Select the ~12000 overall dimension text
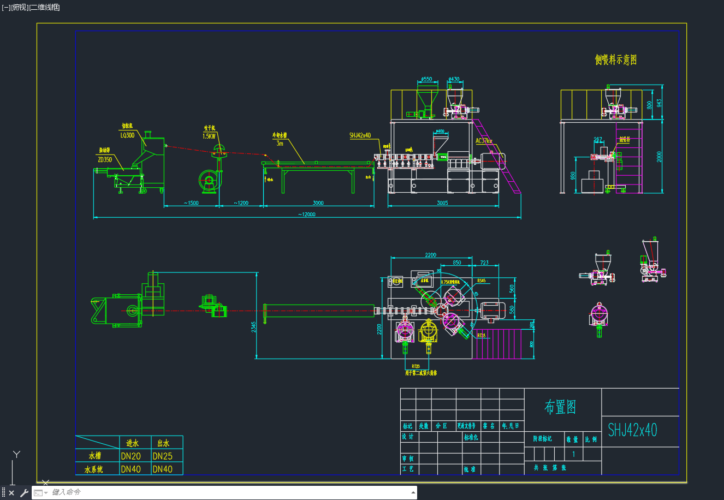 pyautogui.click(x=307, y=214)
